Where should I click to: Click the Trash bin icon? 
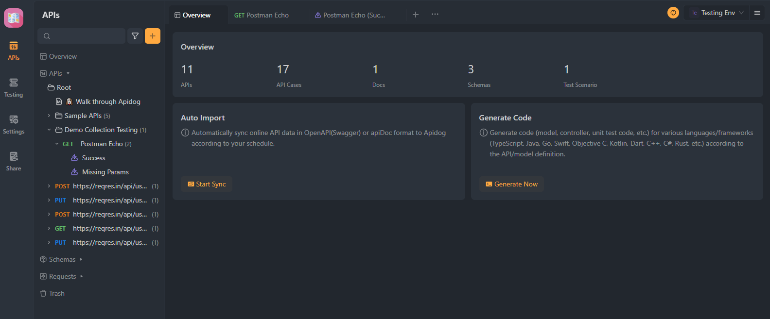(x=43, y=293)
